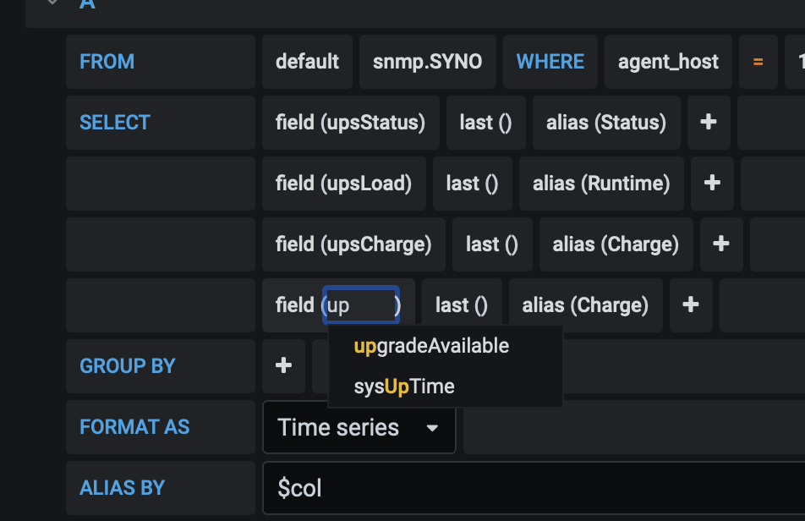805x521 pixels.
Task: Click the WHERE keyword segment
Action: pyautogui.click(x=550, y=62)
